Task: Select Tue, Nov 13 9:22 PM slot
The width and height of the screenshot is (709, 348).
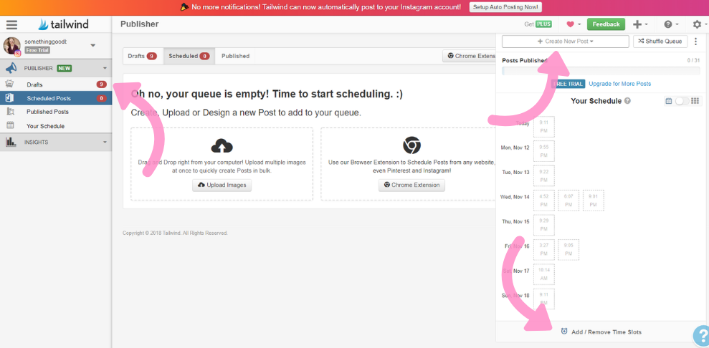Action: 544,175
